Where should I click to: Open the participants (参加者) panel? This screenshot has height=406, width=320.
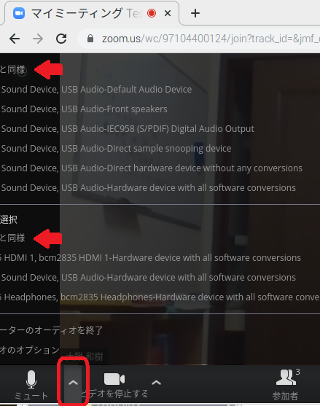point(285,385)
